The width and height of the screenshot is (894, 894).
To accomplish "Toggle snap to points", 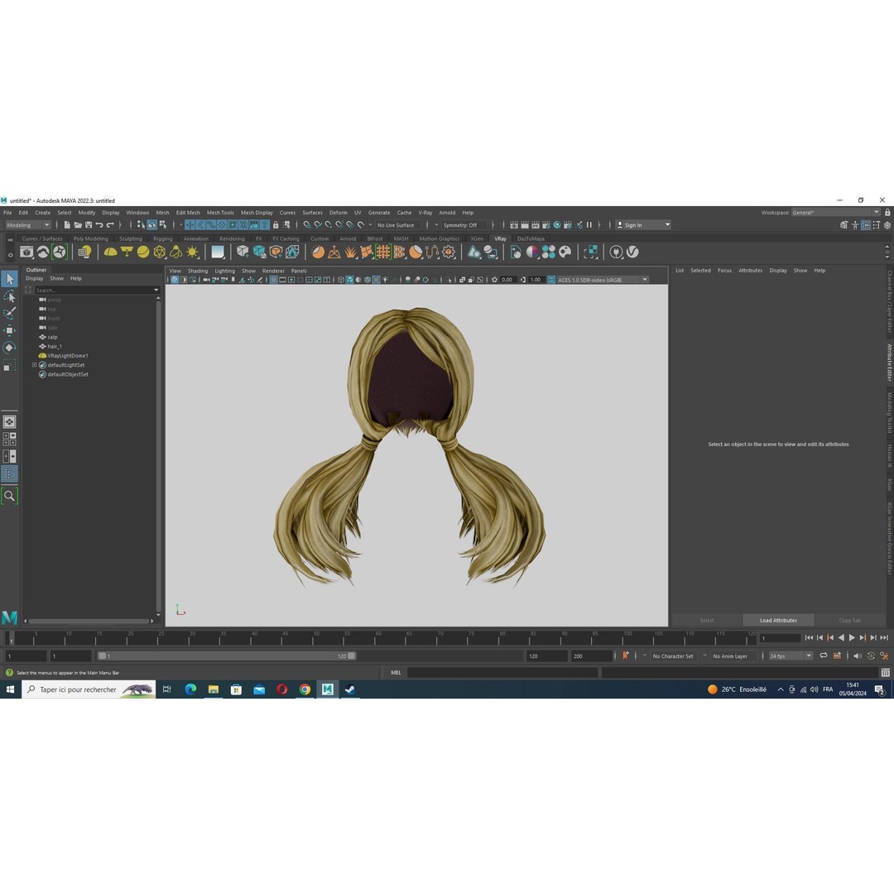I will coord(329,225).
